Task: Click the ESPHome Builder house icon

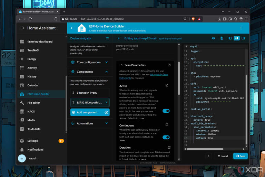Action: (22, 94)
